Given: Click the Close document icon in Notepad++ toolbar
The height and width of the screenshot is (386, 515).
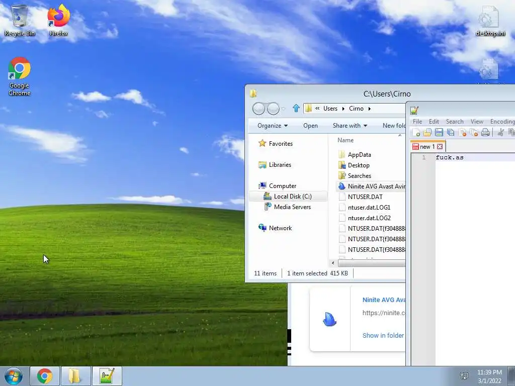Looking at the screenshot, I should click(x=463, y=132).
